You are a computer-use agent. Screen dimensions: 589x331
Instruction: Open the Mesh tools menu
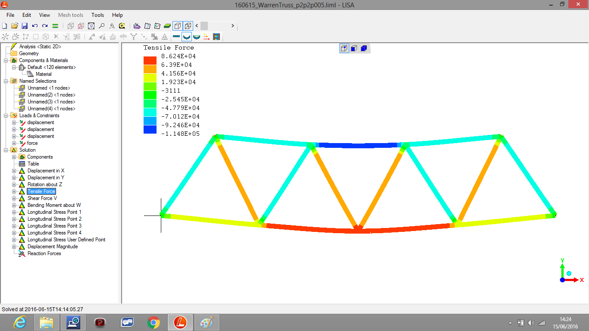71,15
